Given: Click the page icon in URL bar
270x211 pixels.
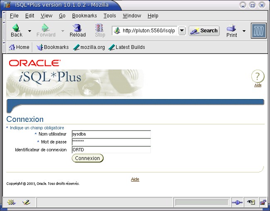Looking at the screenshot, I should point(117,31).
